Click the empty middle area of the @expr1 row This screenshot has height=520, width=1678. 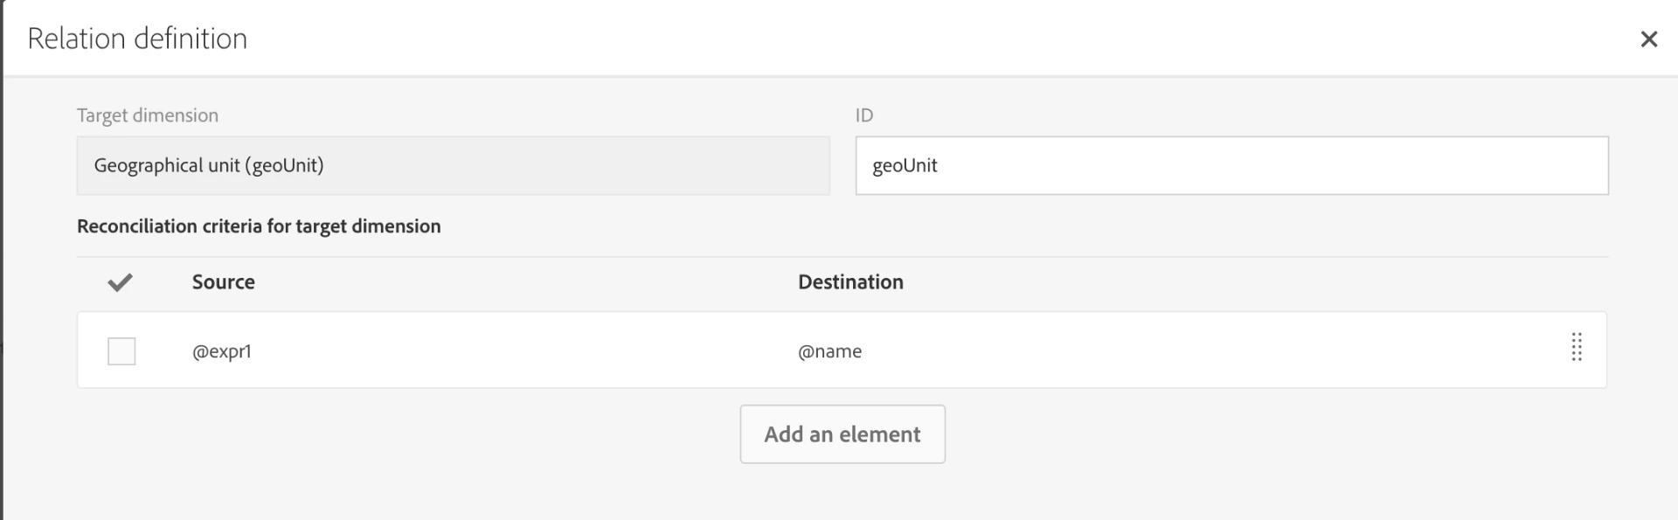coord(524,351)
